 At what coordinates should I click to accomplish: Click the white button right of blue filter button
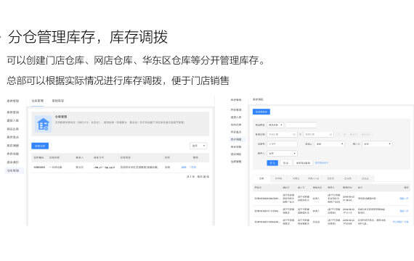coord(286,163)
